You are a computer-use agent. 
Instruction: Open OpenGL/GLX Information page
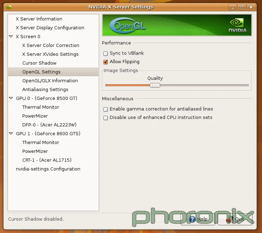pyautogui.click(x=50, y=81)
